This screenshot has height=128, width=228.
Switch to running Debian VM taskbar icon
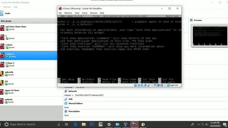pyautogui.click(x=134, y=124)
